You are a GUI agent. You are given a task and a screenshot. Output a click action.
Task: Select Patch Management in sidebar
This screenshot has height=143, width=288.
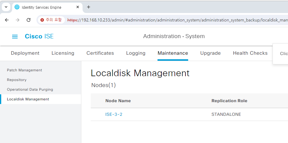[24, 70]
